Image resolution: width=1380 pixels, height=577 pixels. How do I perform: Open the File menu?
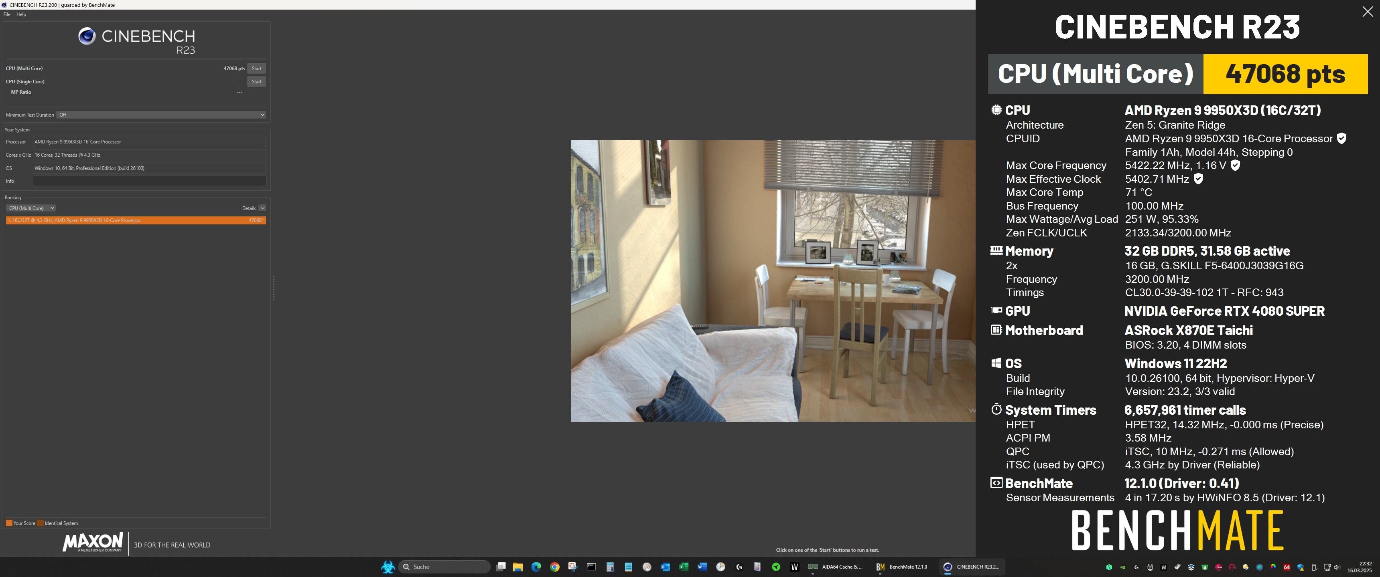tap(7, 14)
